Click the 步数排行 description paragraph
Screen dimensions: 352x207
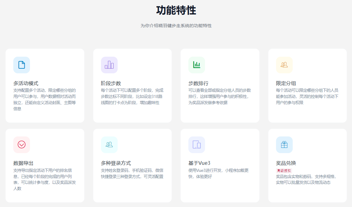pos(220,96)
